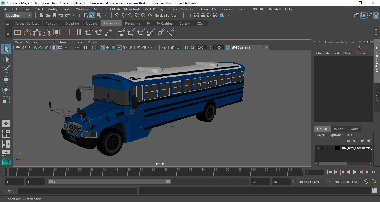Screen dimensions: 380x202
Task: Select by hierarchy mode icon
Action: click(86, 16)
